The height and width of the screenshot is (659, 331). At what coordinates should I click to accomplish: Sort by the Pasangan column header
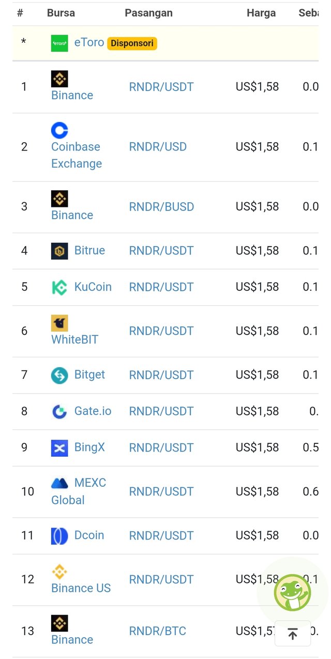(x=148, y=13)
